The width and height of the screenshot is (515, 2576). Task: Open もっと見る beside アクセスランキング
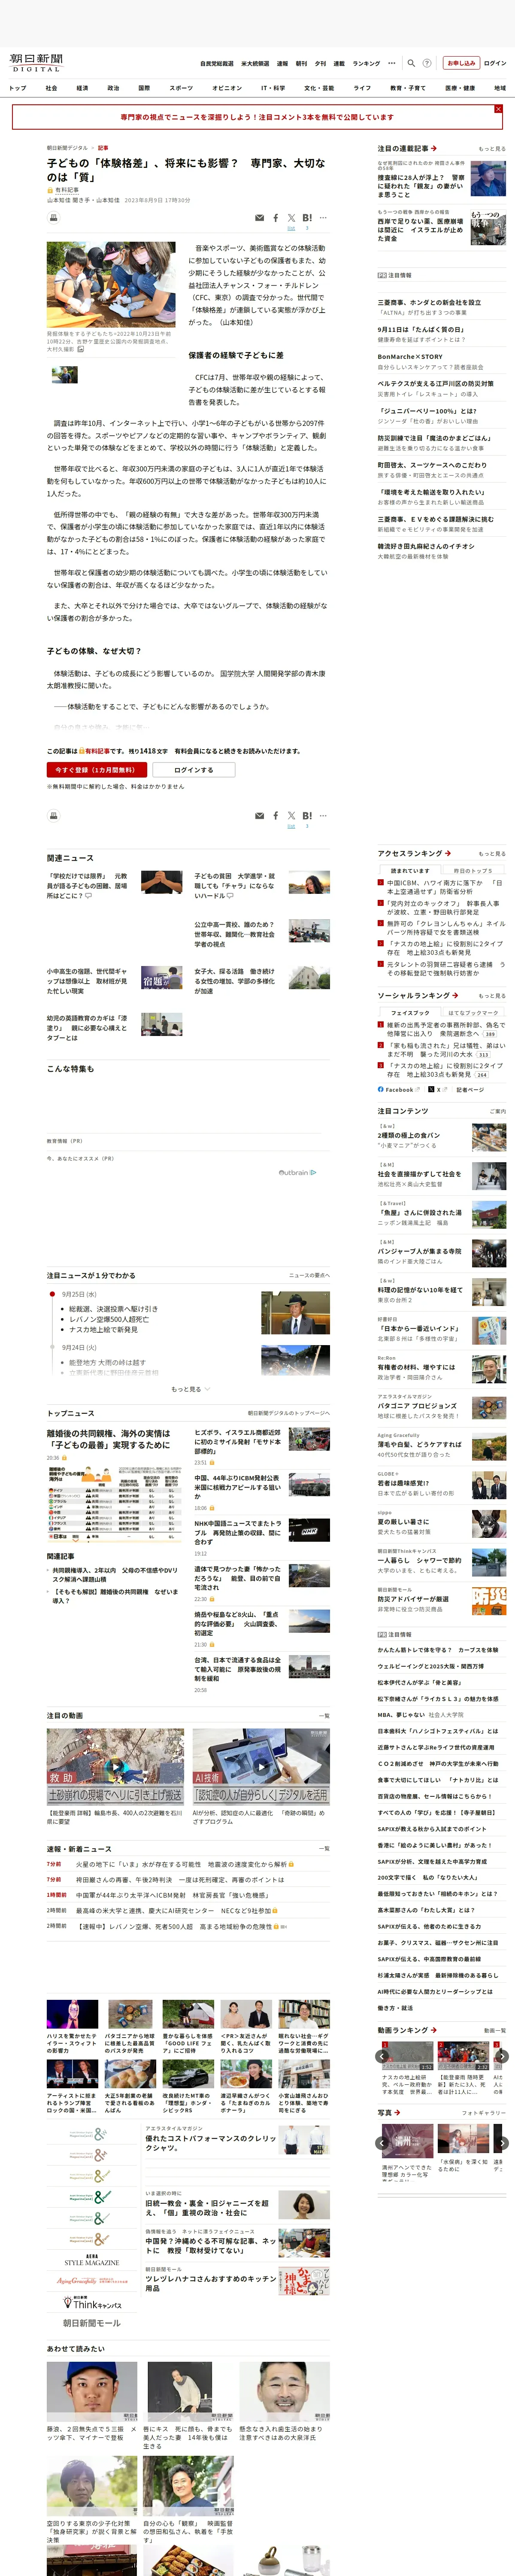coord(491,853)
